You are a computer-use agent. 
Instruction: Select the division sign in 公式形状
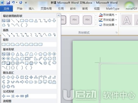(17, 96)
